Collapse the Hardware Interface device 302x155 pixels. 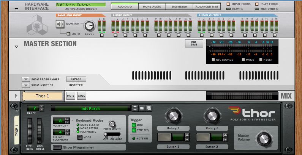(x=16, y=9)
